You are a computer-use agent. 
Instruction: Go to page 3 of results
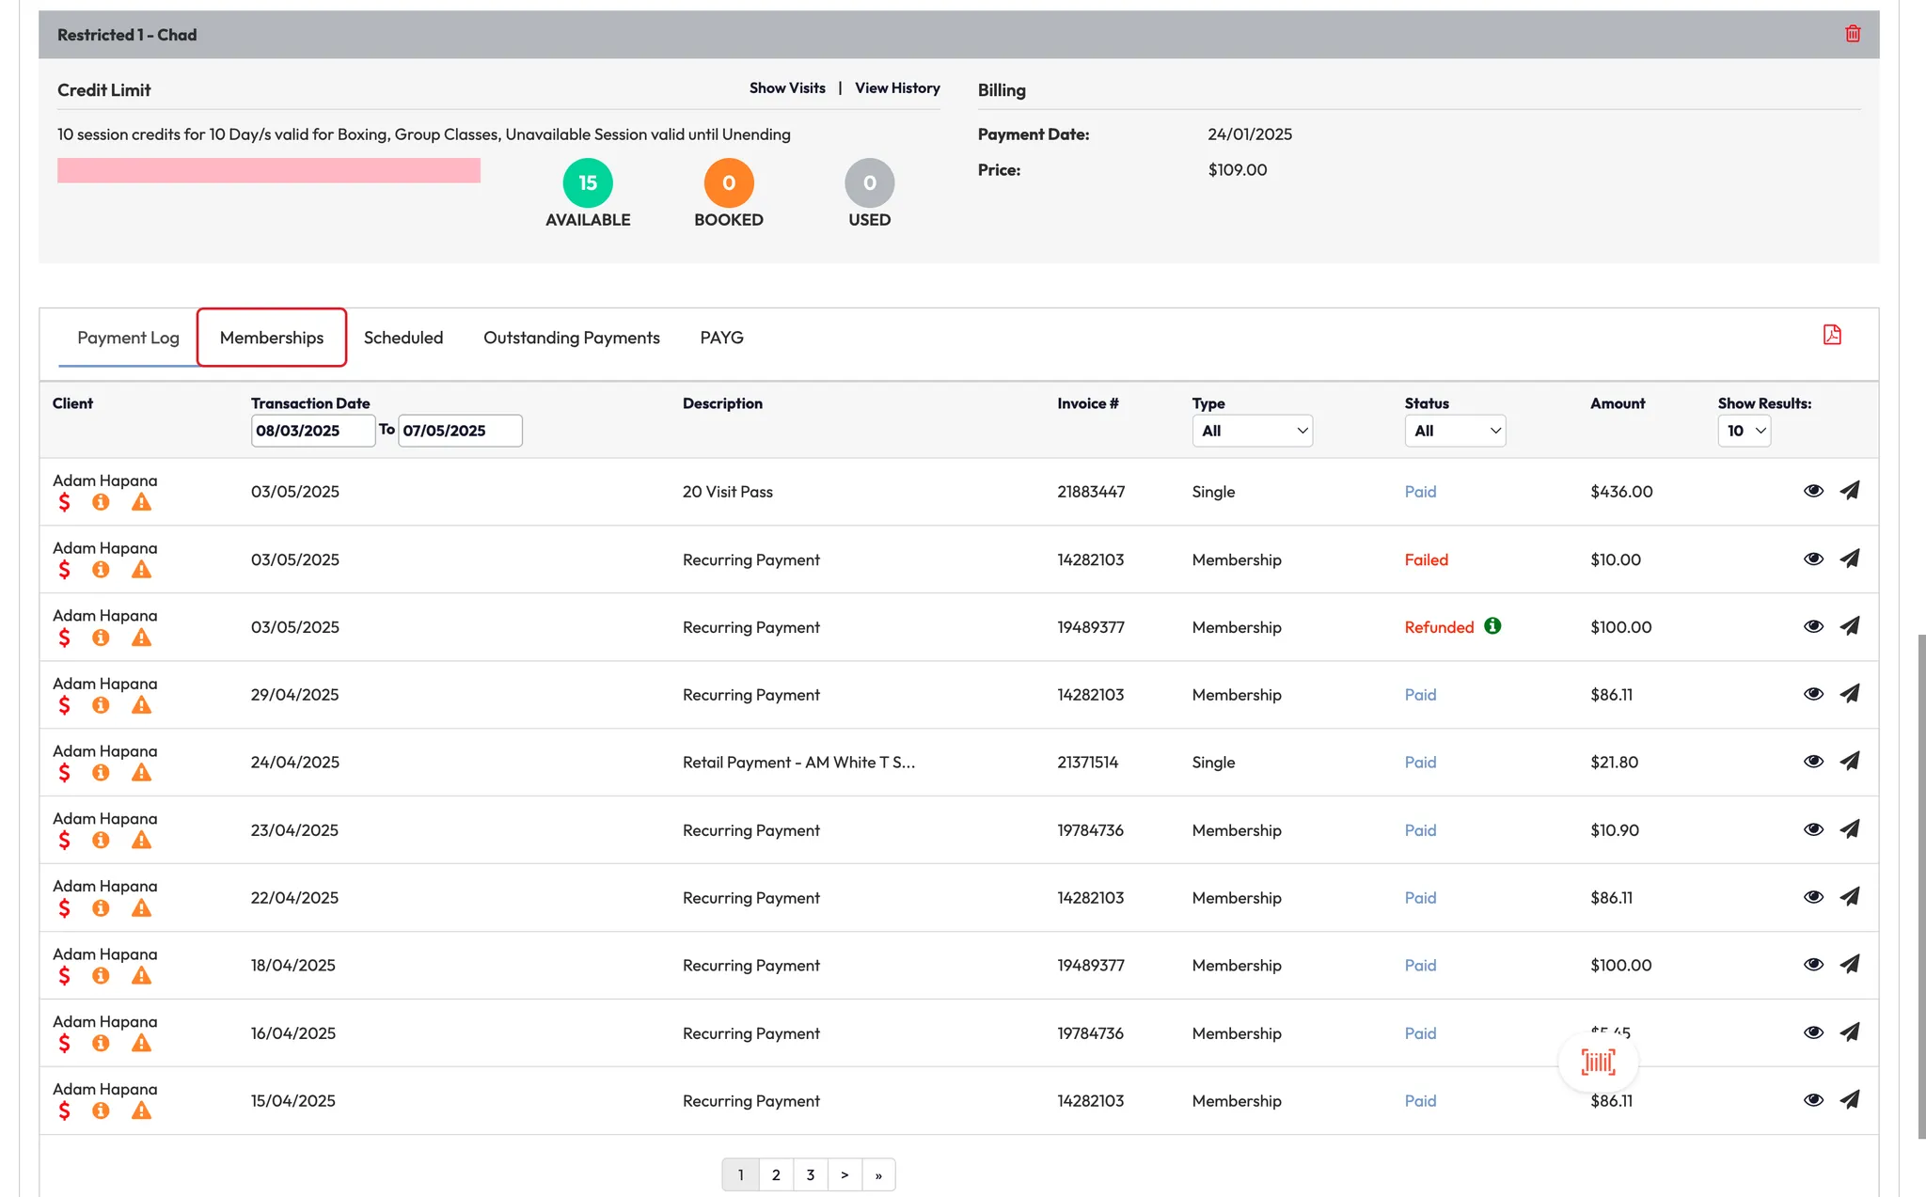click(x=810, y=1174)
